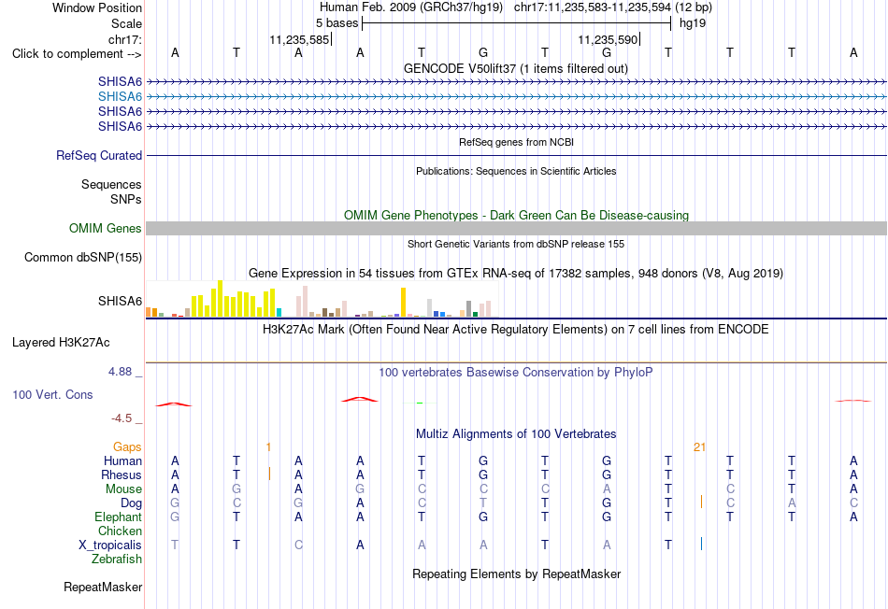Click the 11,235,590 position label
Image resolution: width=888 pixels, height=609 pixels.
tap(609, 39)
